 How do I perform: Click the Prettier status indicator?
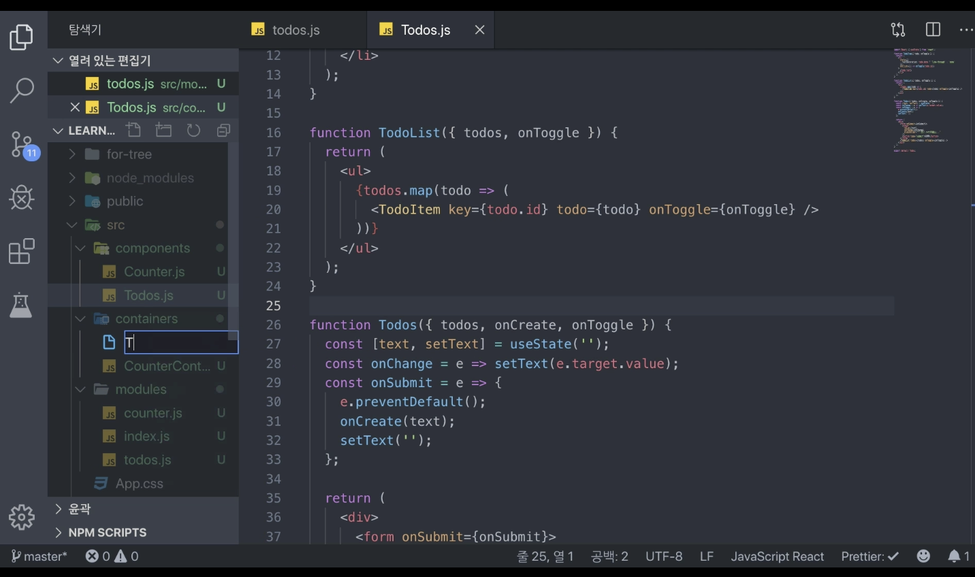point(870,557)
